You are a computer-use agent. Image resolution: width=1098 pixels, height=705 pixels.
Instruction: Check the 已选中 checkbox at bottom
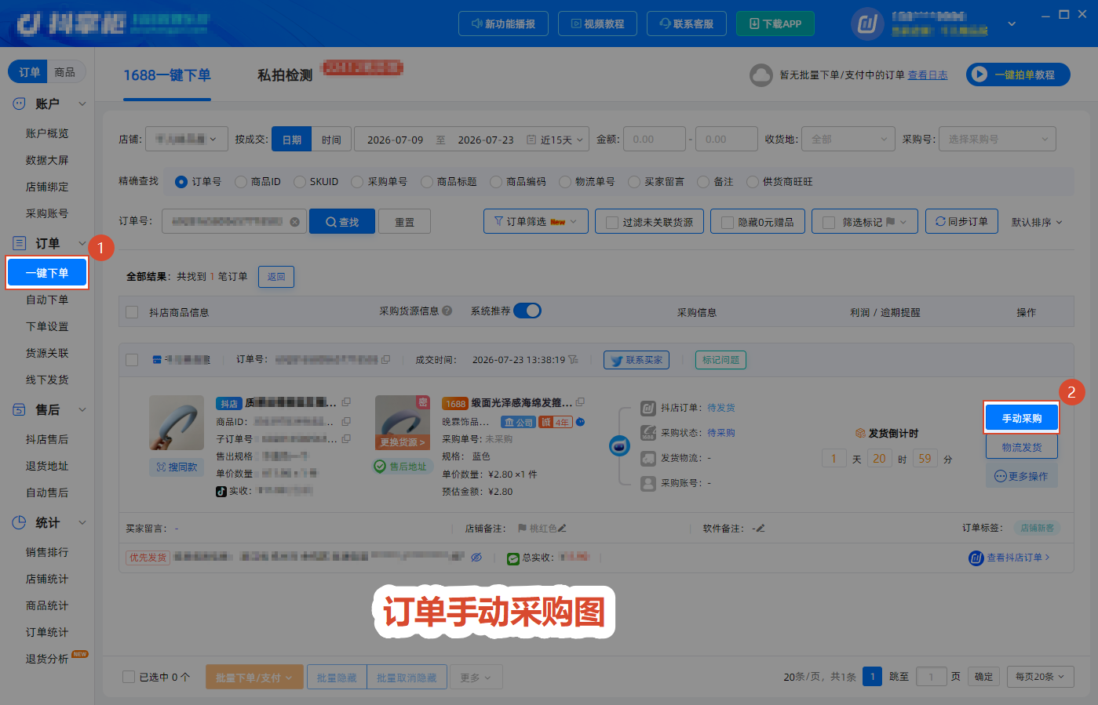coord(129,677)
